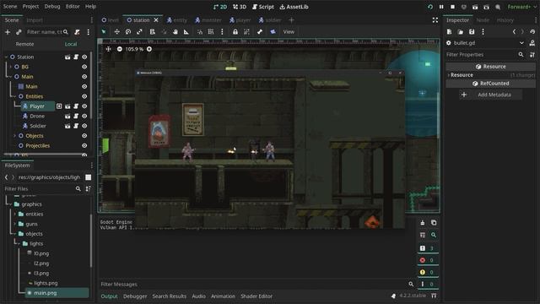Image resolution: width=540 pixels, height=304 pixels.
Task: Collapse the Entities node in scene tree
Action: tap(15, 96)
